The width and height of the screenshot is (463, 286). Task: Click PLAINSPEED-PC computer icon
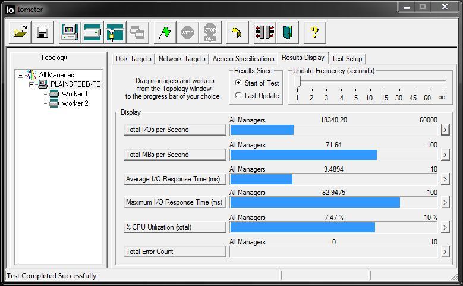coord(43,84)
